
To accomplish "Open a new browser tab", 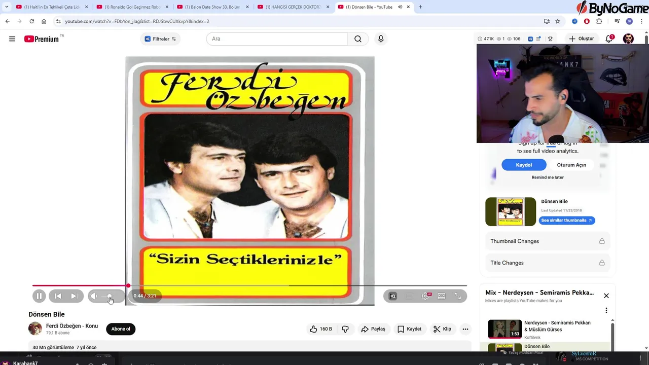I will point(420,7).
